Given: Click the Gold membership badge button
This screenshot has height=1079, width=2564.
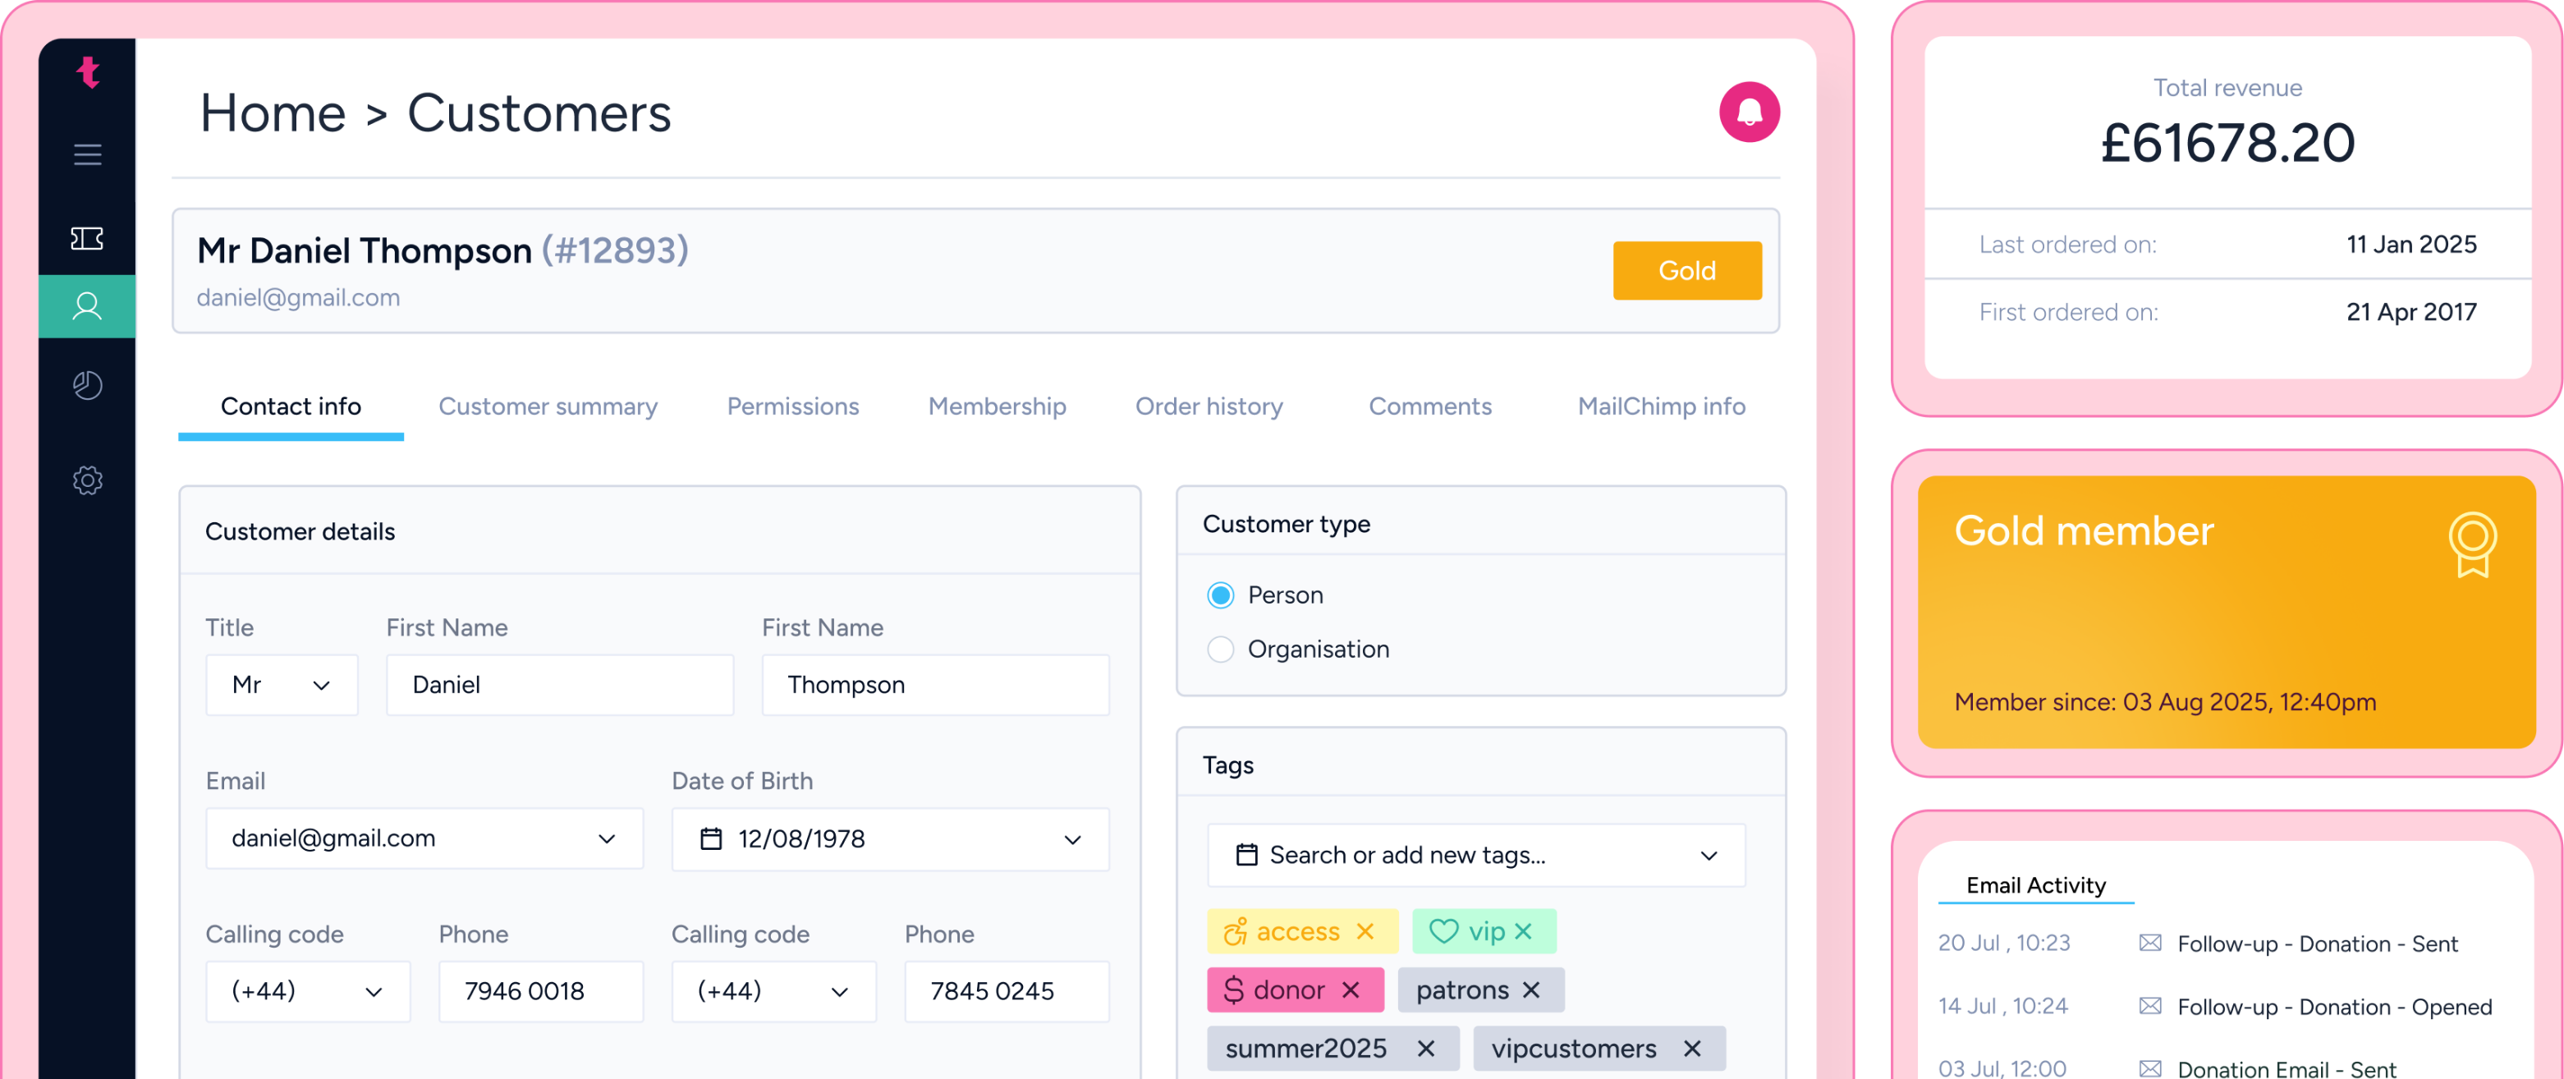Looking at the screenshot, I should (x=1686, y=271).
